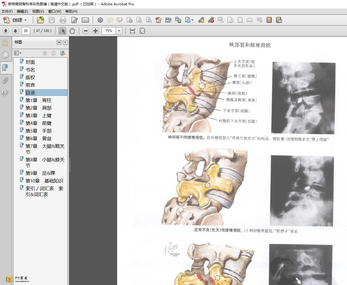Open the 窗口(W) menu
347x285 pixels.
54,11
